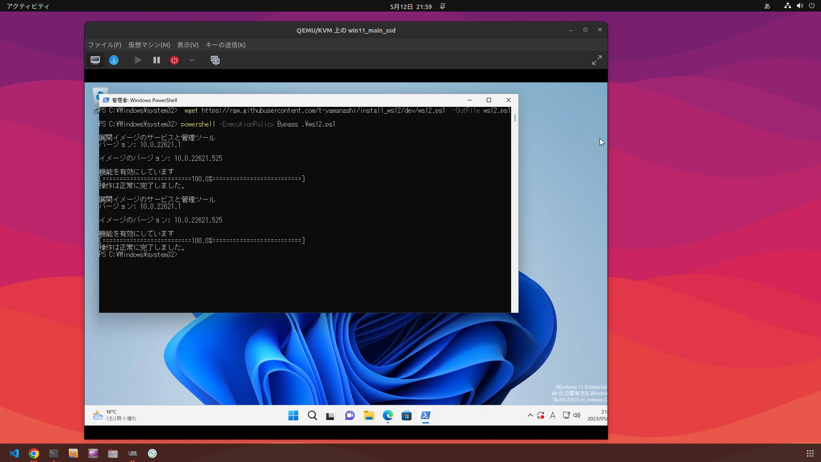The image size is (821, 462).
Task: Maximize the QEMU/KVM viewer window
Action: click(585, 30)
